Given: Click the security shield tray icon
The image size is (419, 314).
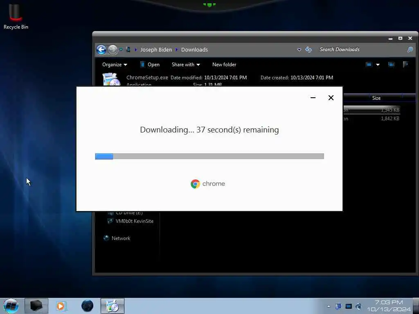Looking at the screenshot, I should [338, 306].
